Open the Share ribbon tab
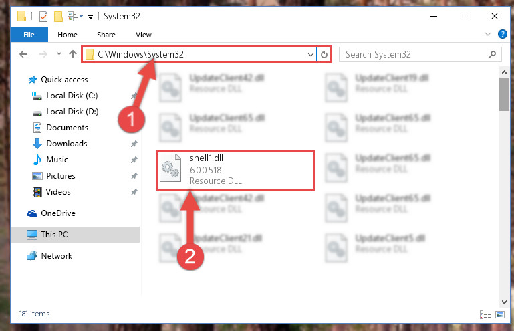Image resolution: width=514 pixels, height=331 pixels. 106,35
